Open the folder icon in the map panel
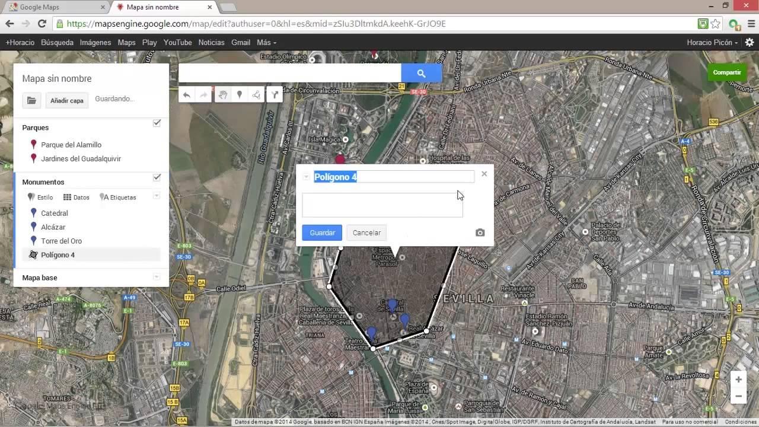The height and width of the screenshot is (427, 759). tap(31, 100)
